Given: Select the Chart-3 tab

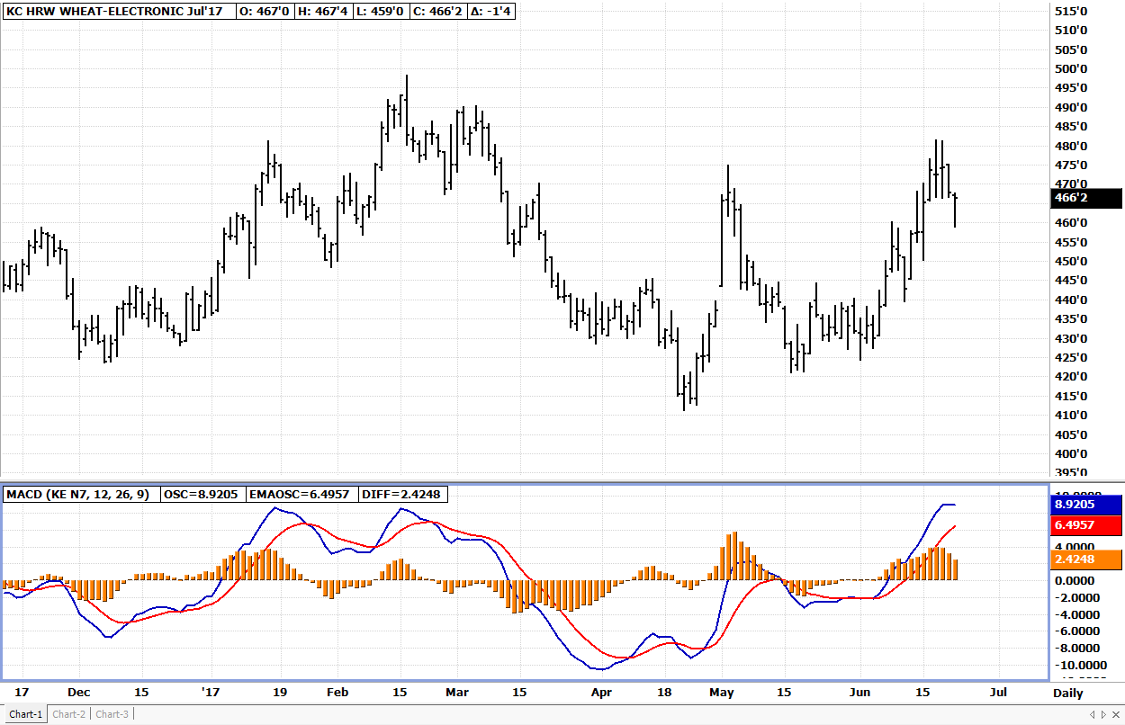Looking at the screenshot, I should point(112,714).
